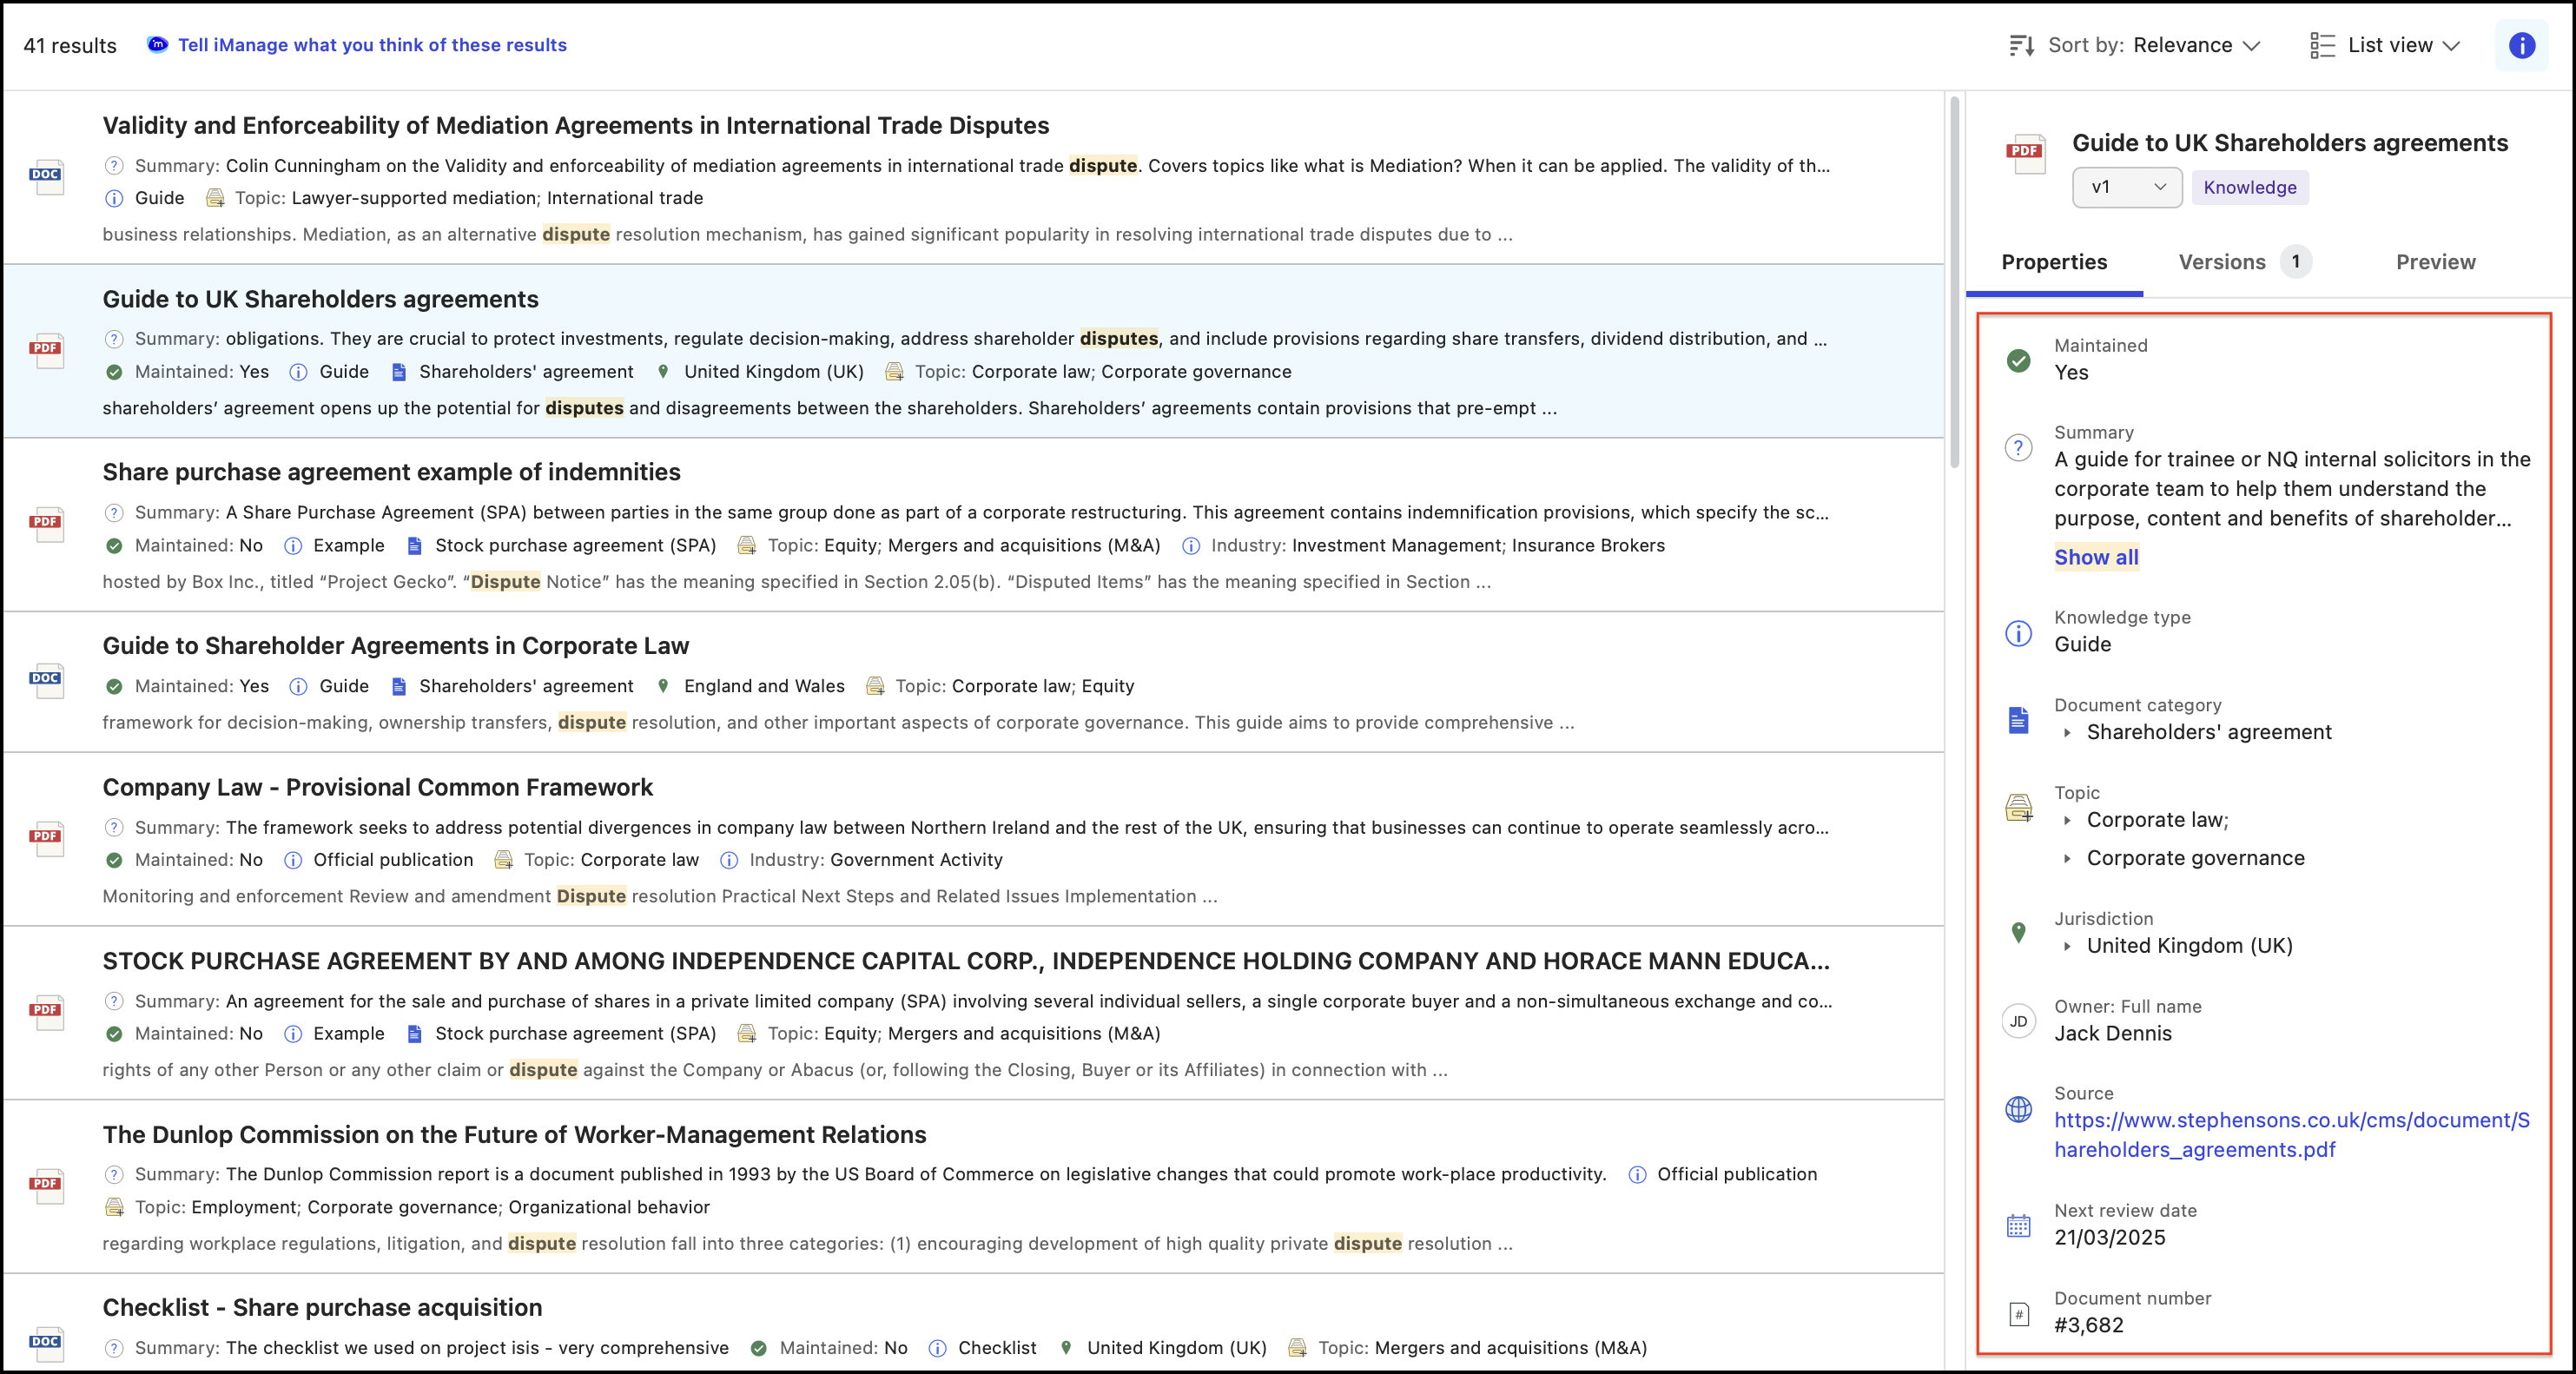
Task: Click the calendar icon by Next review date
Action: (x=2018, y=1226)
